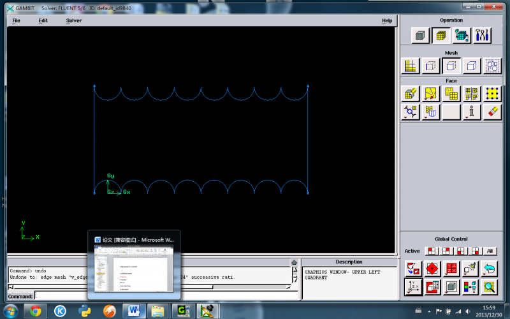
Task: Select the Edge mesh command button
Action: click(431, 66)
